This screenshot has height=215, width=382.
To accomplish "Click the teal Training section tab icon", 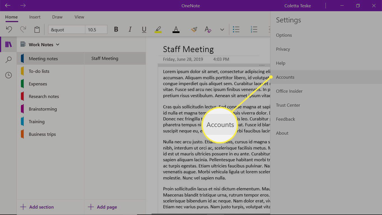I will tap(22, 121).
